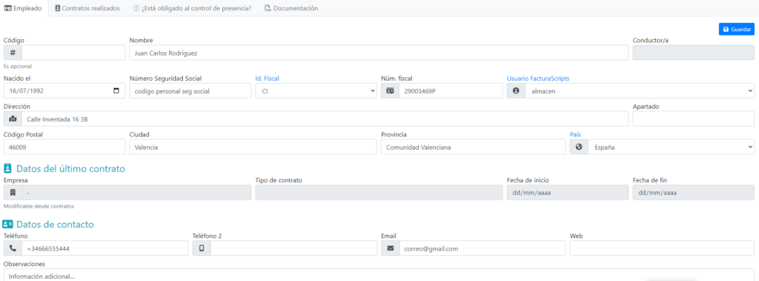The image size is (759, 281).
Task: Click the Fecha de fin date field
Action: coord(694,192)
